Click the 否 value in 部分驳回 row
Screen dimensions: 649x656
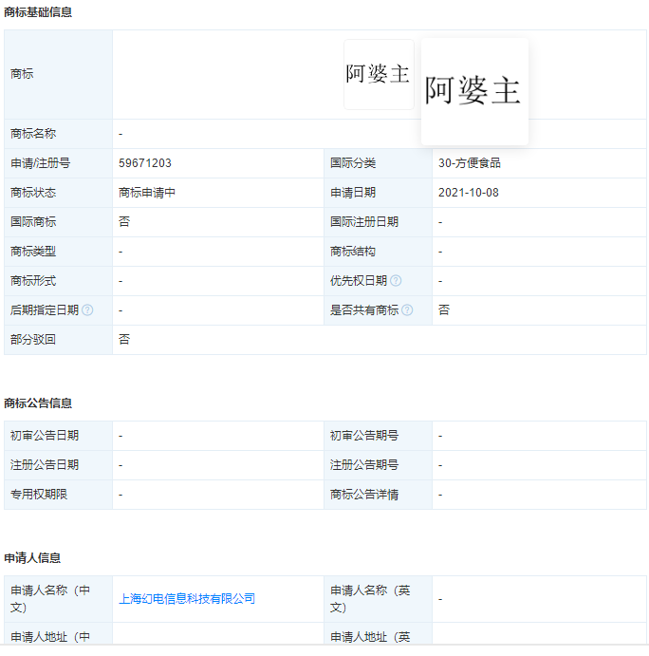coord(124,339)
